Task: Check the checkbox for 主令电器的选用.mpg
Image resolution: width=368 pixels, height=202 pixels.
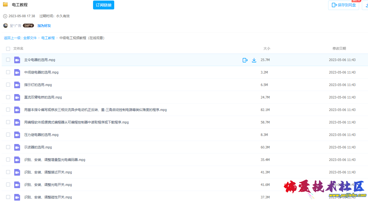Action: click(x=8, y=60)
